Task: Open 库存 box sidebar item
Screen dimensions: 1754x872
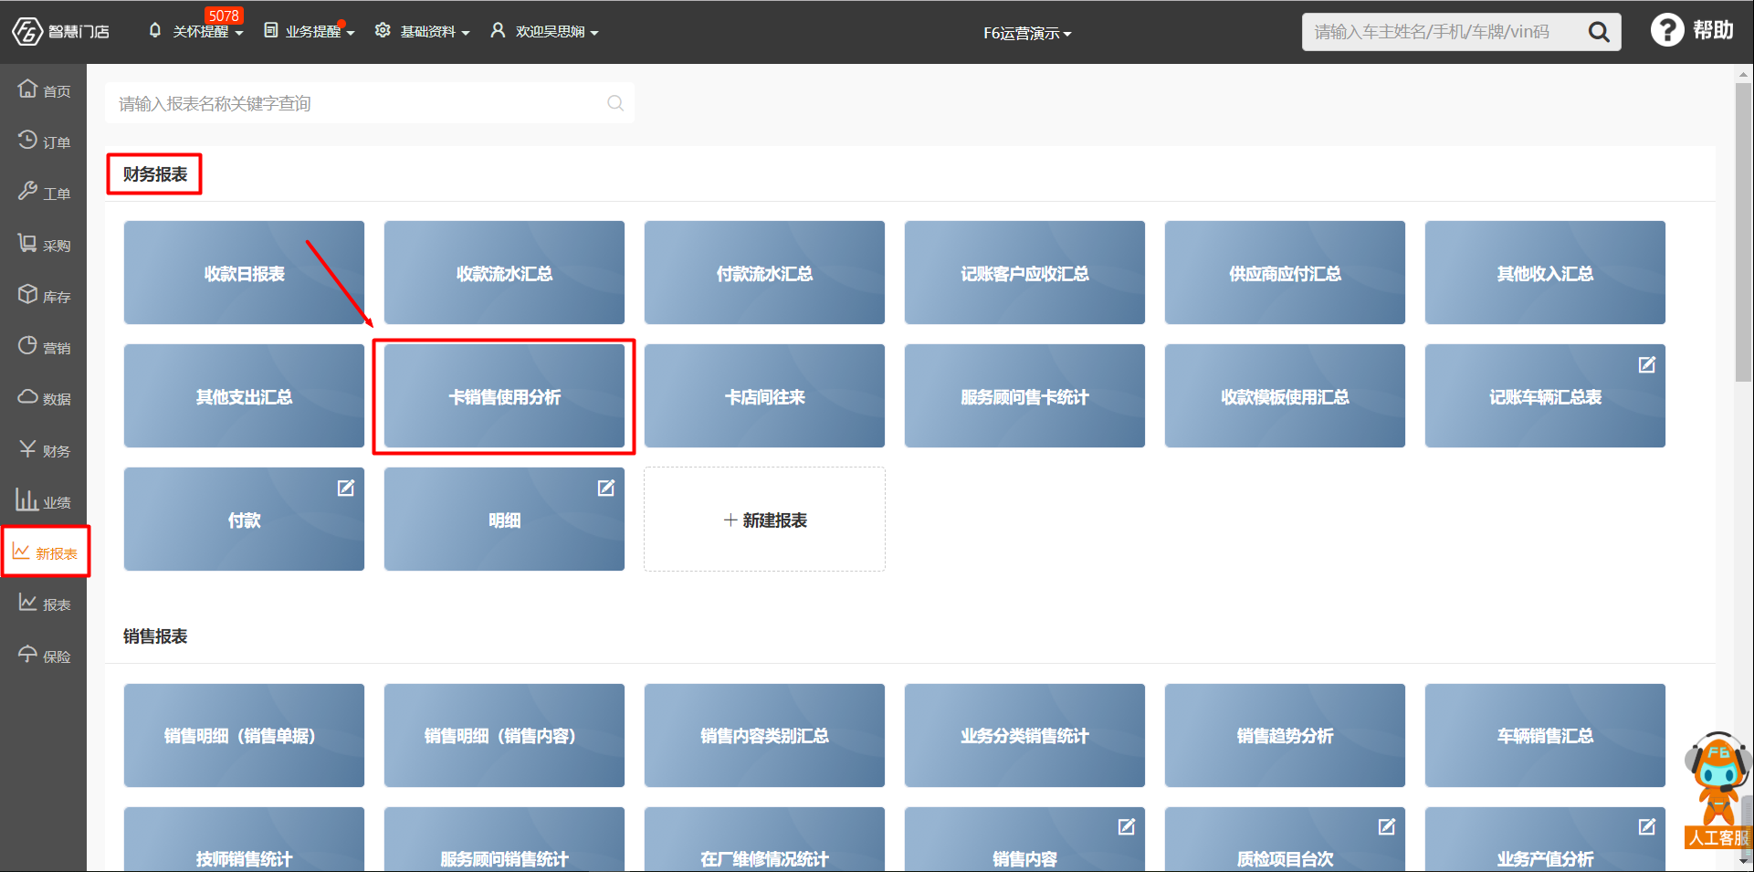Action: tap(44, 296)
